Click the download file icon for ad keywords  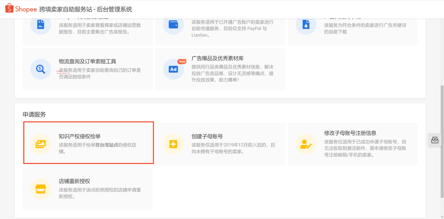coord(306,24)
